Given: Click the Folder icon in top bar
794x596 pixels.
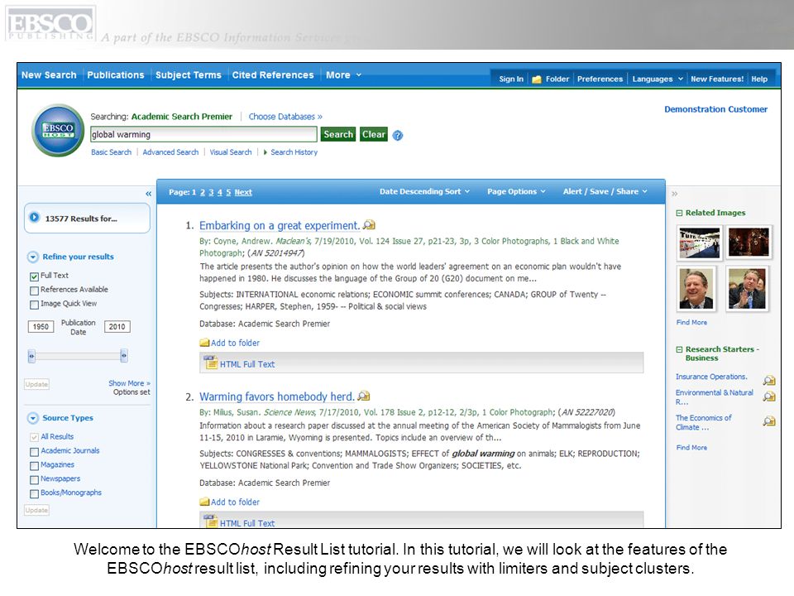Looking at the screenshot, I should click(x=537, y=79).
